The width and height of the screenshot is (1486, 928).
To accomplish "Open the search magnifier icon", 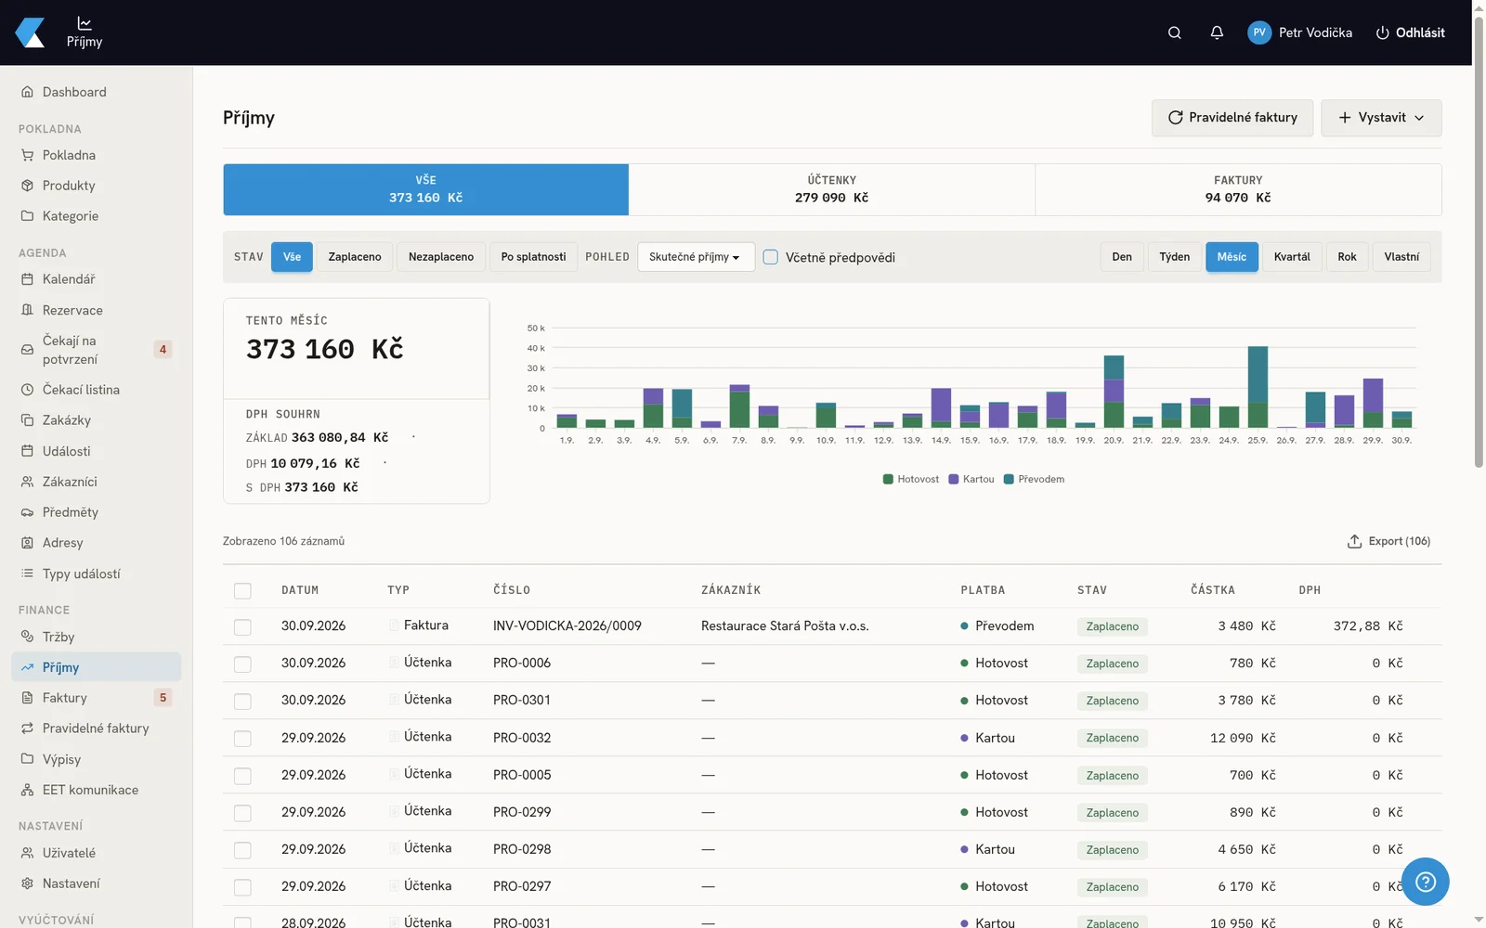I will 1174,32.
